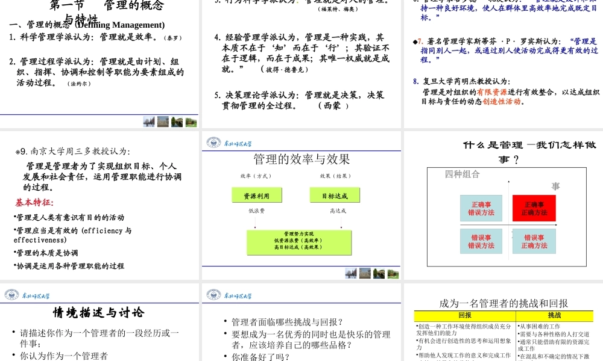Click item 4 经验管理学派认为

pyautogui.click(x=302, y=53)
